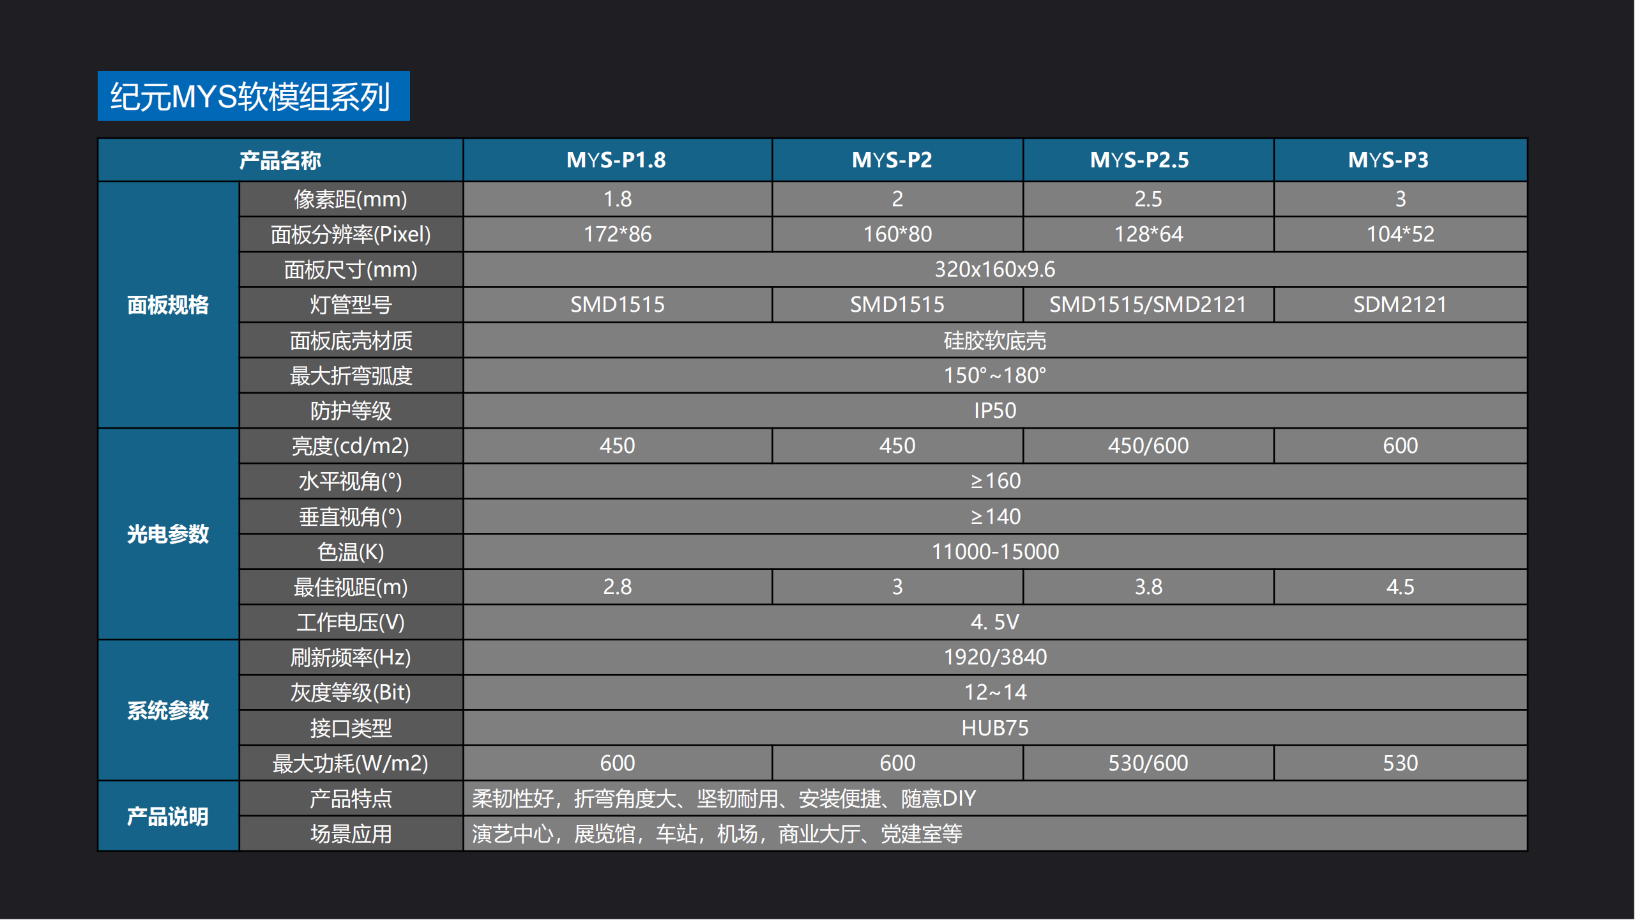
Task: Click the 4. 5V voltage cell
Action: click(995, 622)
